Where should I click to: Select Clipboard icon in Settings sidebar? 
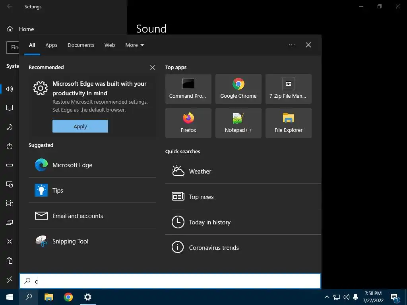point(10,261)
